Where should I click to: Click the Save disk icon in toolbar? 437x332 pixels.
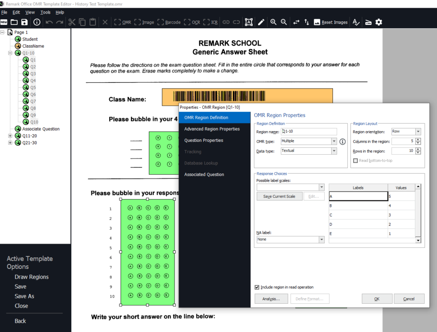[x=24, y=22]
